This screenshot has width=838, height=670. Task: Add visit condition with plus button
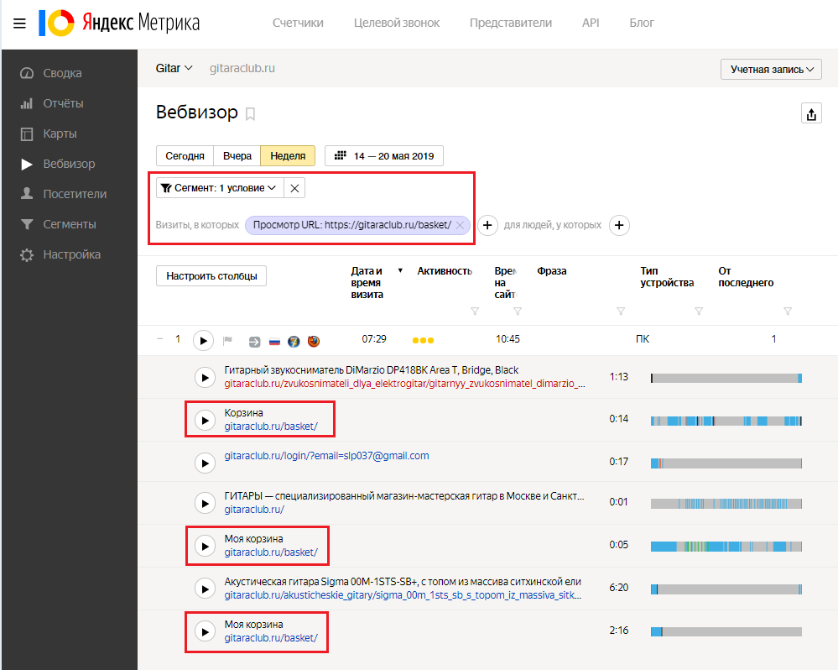[x=487, y=226]
